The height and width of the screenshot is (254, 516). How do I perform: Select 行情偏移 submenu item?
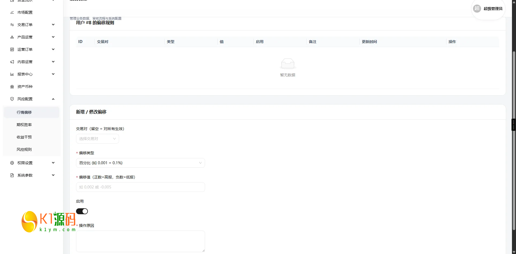pos(32,112)
